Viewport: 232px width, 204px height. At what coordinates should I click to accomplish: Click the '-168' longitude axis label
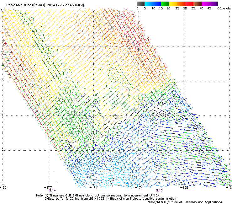coord(184,188)
